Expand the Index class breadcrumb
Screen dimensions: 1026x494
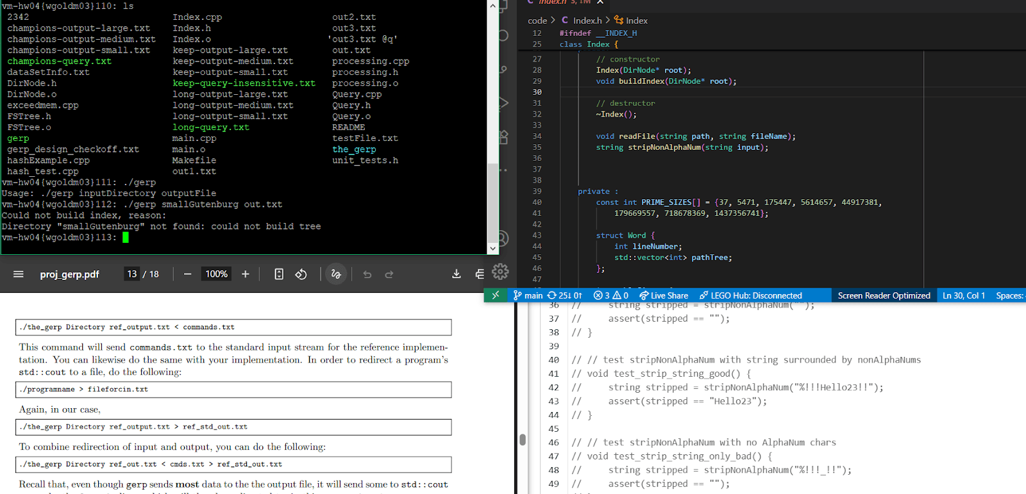pyautogui.click(x=631, y=21)
